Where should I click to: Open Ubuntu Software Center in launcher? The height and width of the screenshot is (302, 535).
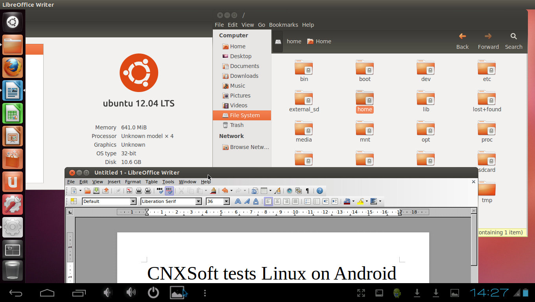click(x=13, y=159)
